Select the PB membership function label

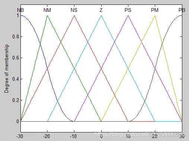tap(182, 10)
